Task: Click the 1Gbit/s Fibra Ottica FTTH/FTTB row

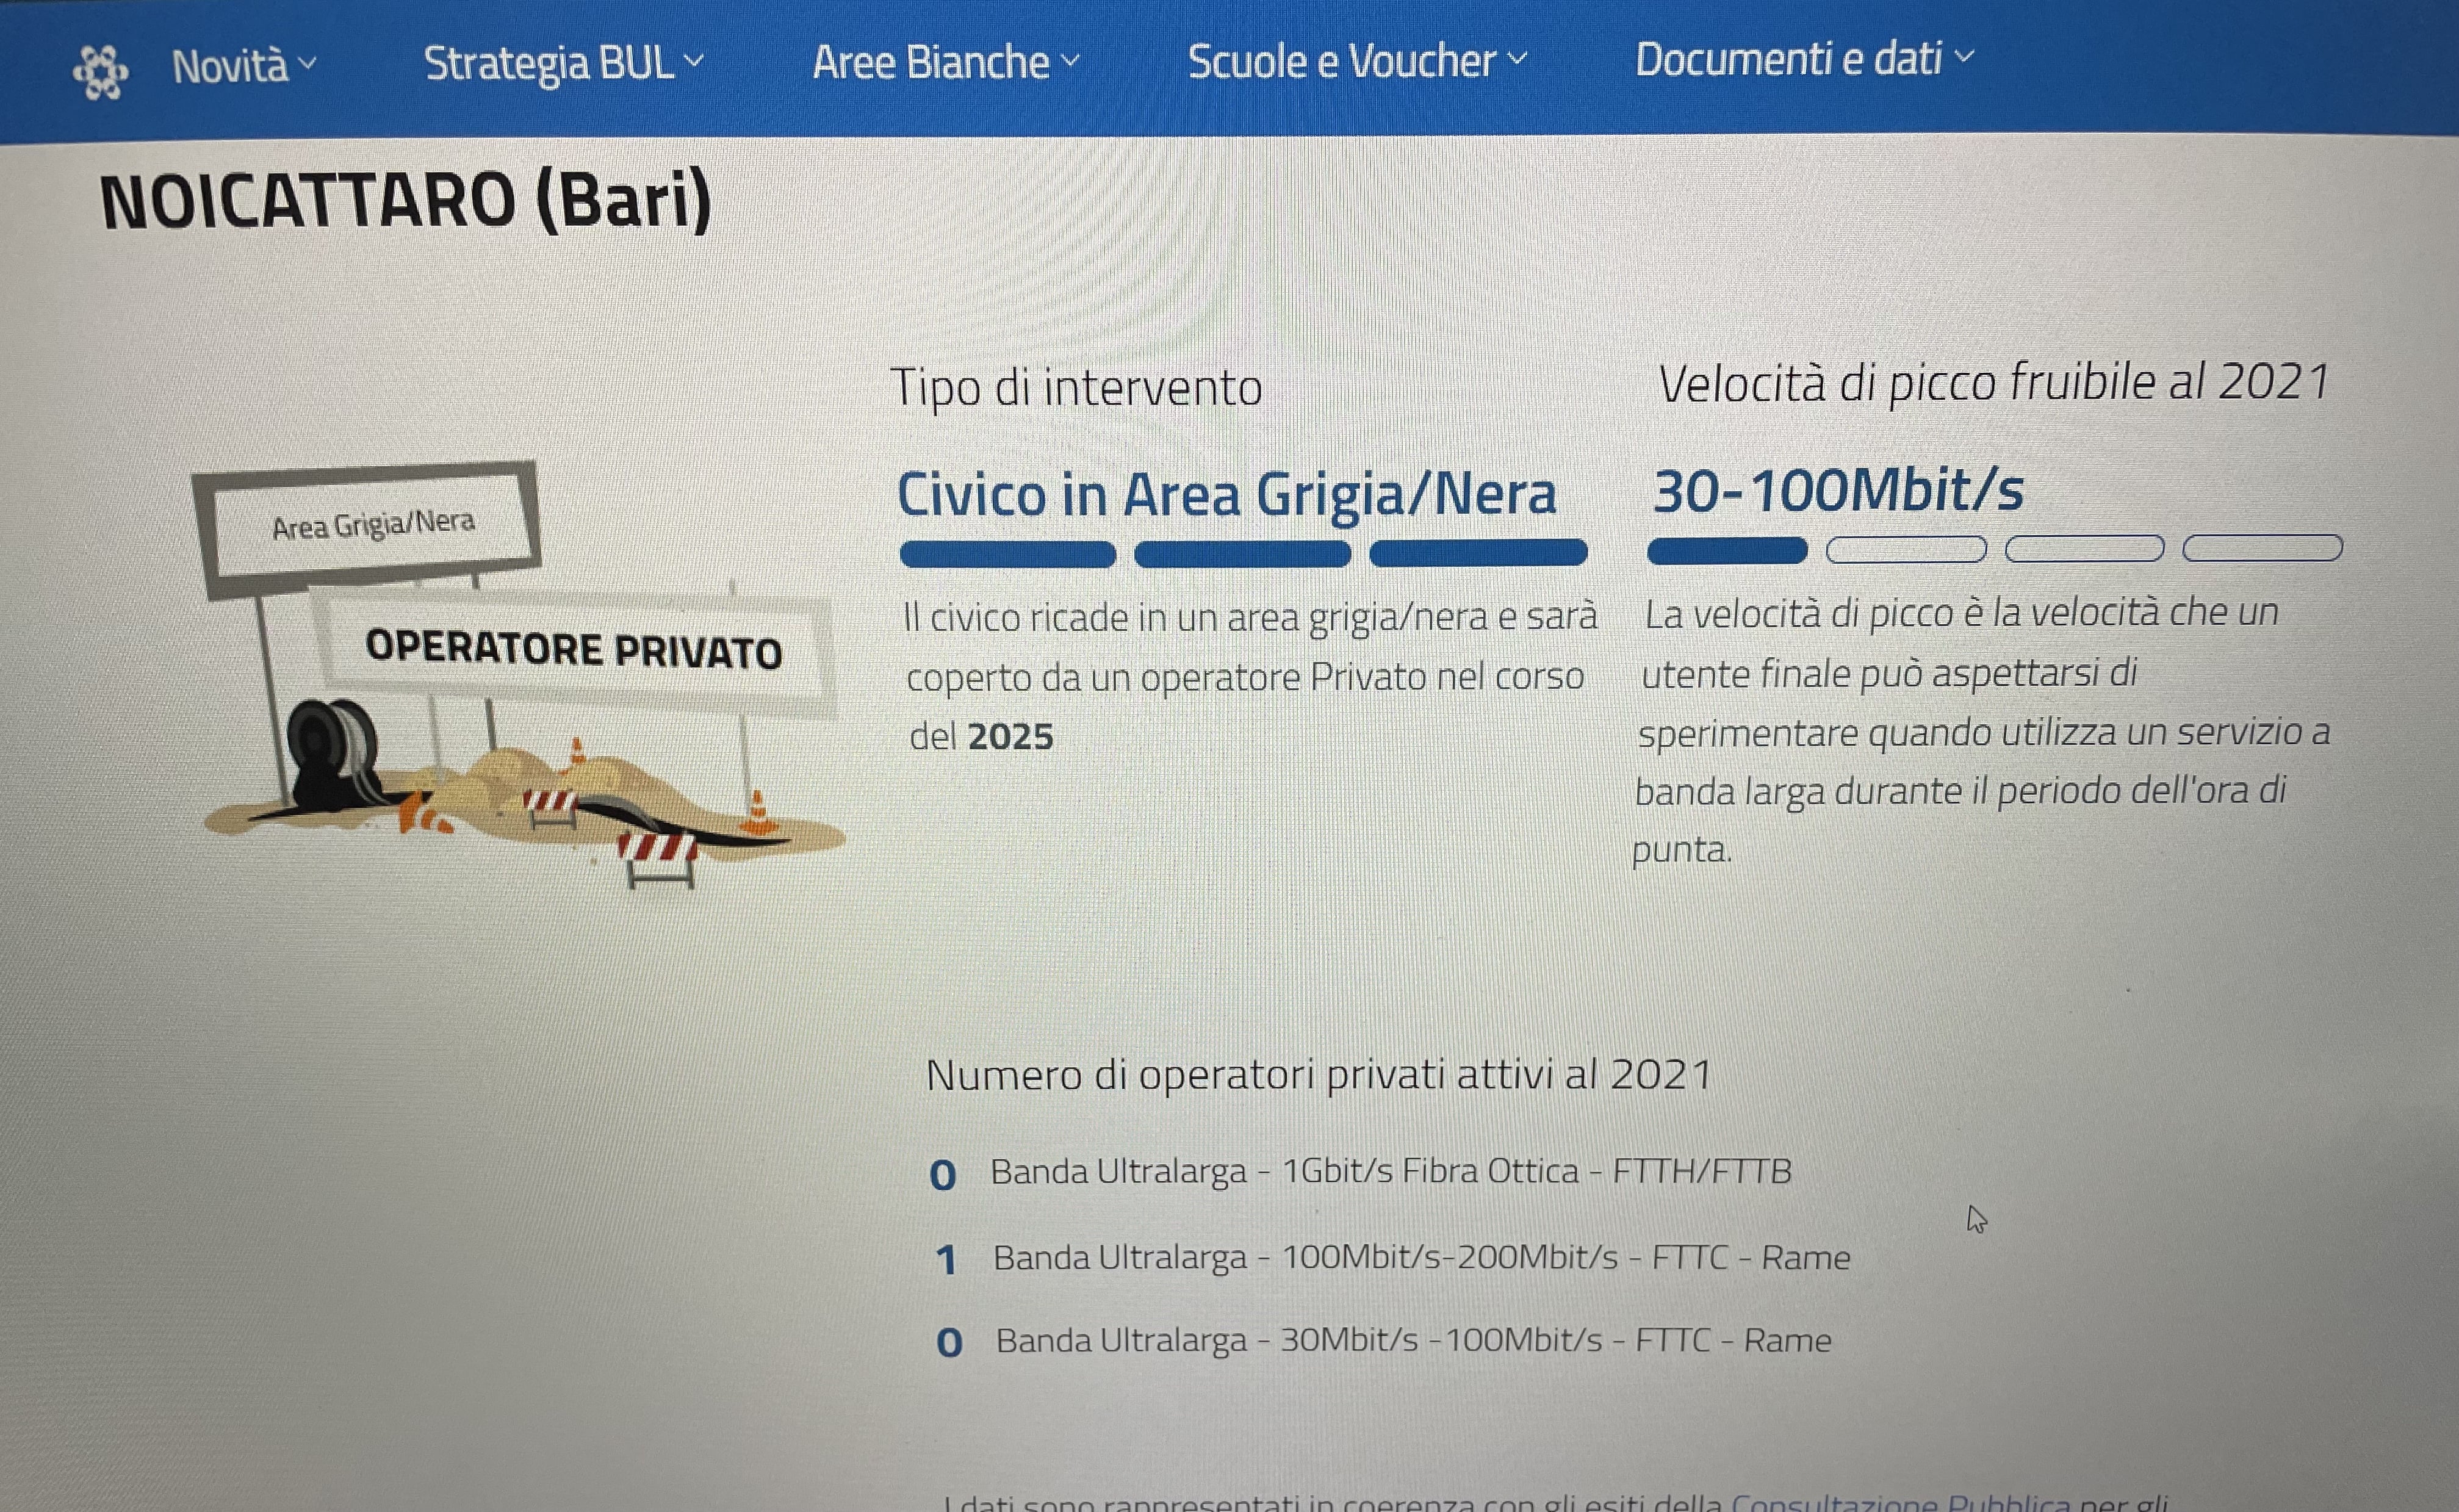Action: (x=1360, y=1172)
